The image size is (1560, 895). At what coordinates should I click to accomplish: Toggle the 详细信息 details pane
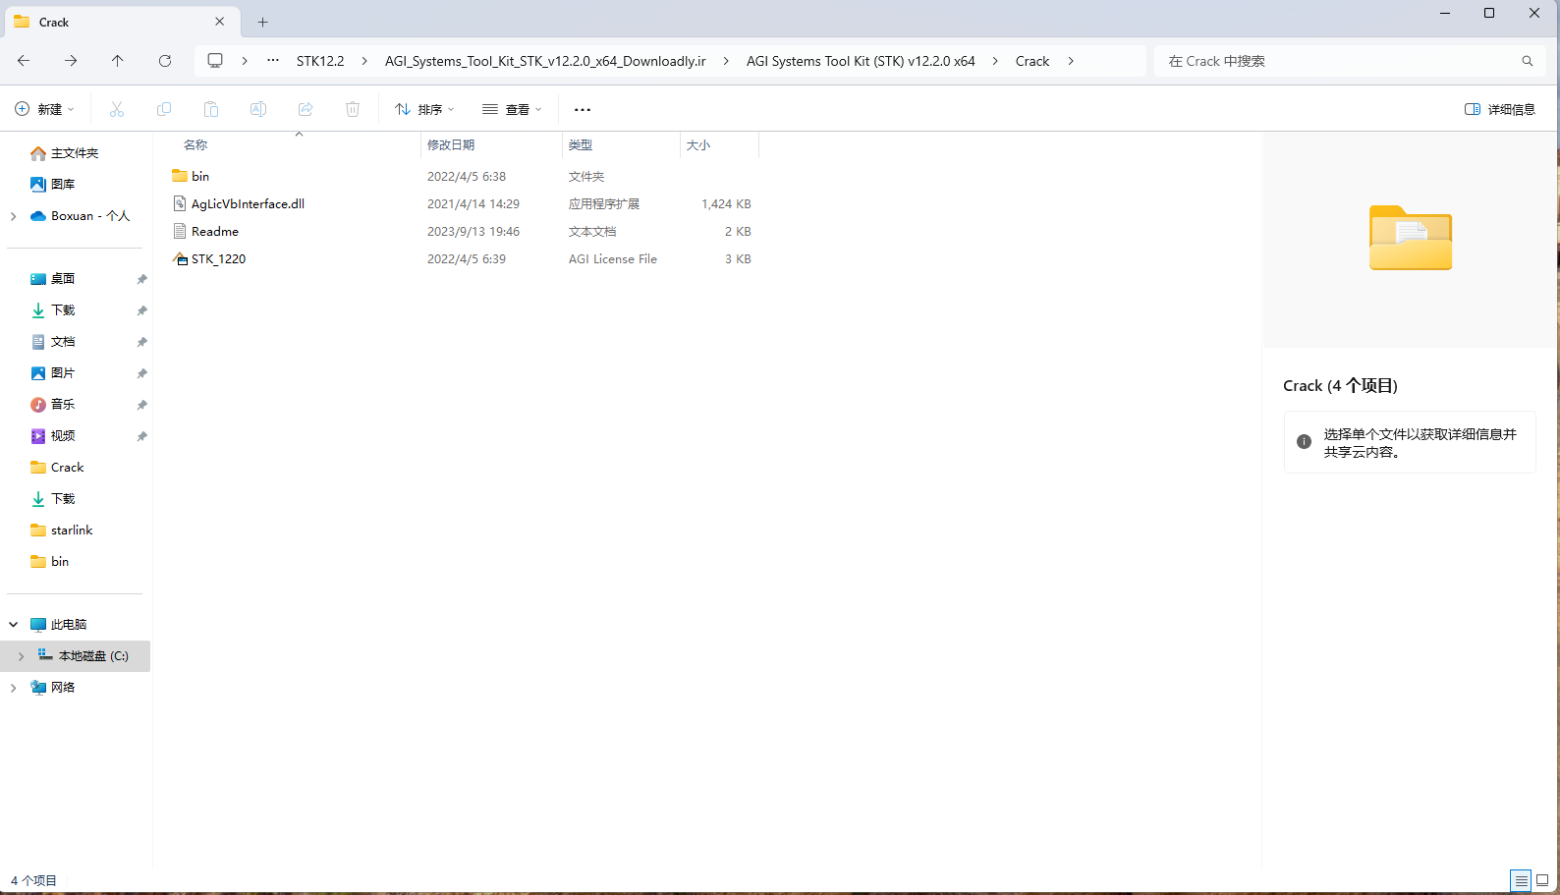[x=1499, y=109]
